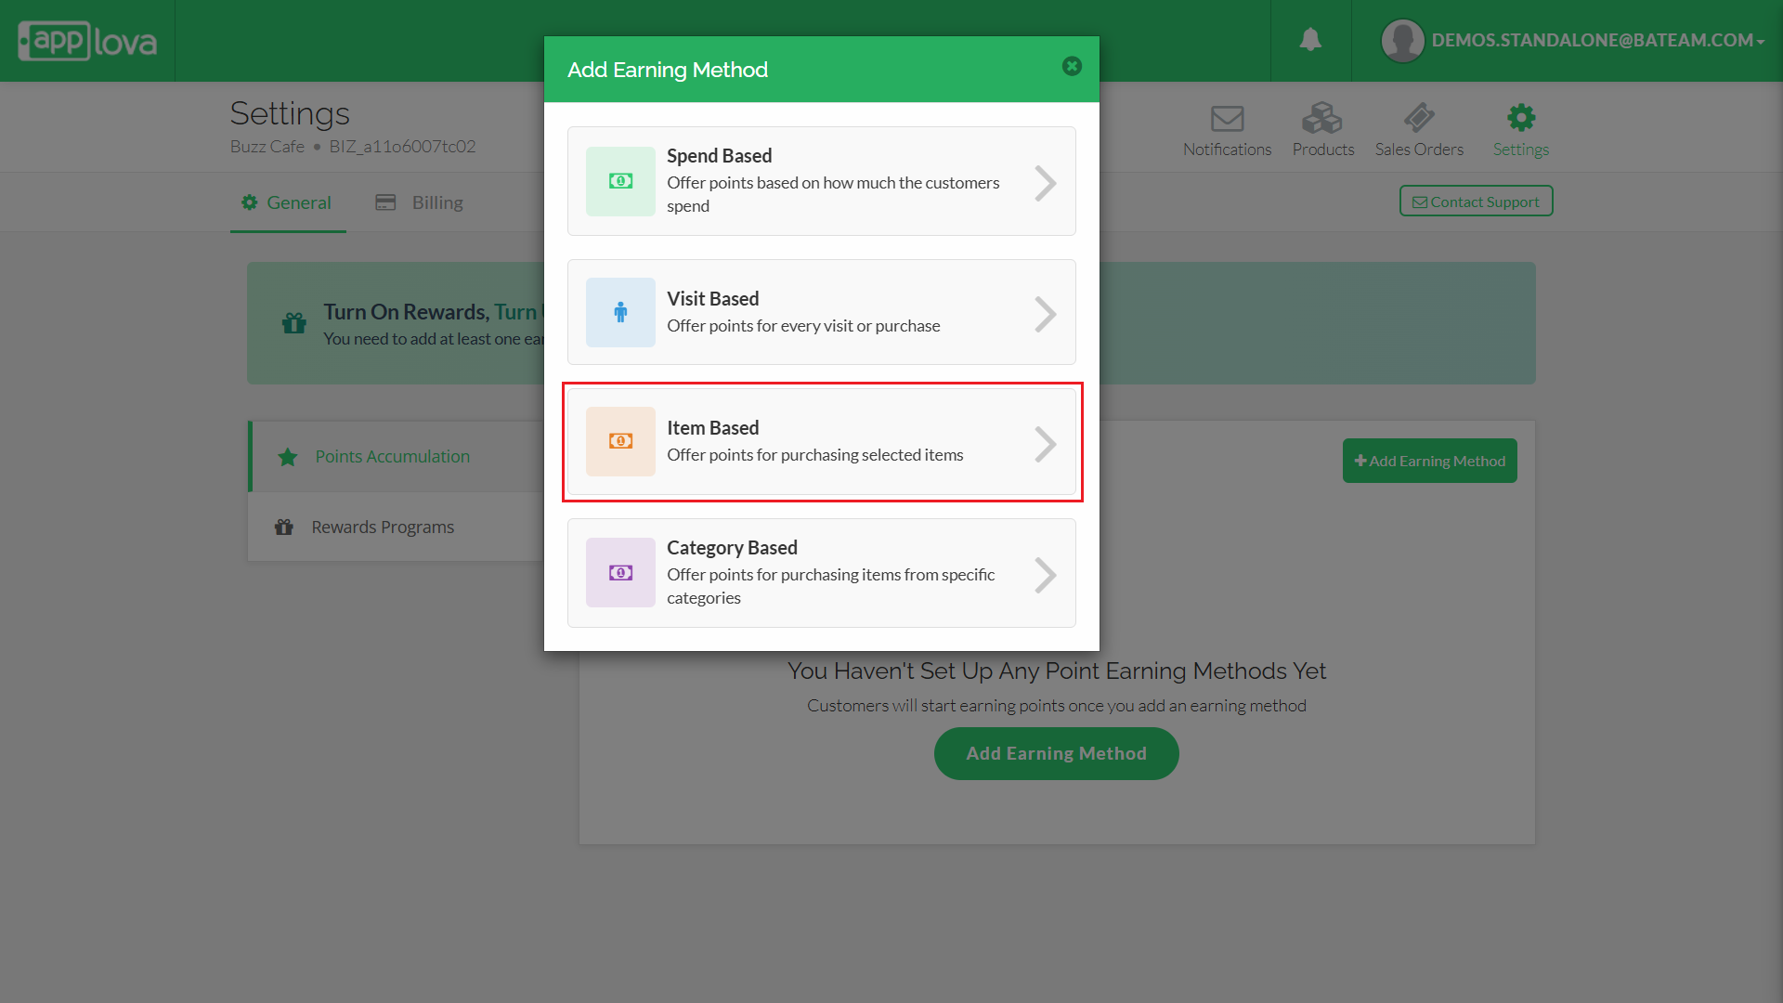This screenshot has width=1783, height=1003.
Task: Switch to the General tab
Action: click(x=287, y=202)
